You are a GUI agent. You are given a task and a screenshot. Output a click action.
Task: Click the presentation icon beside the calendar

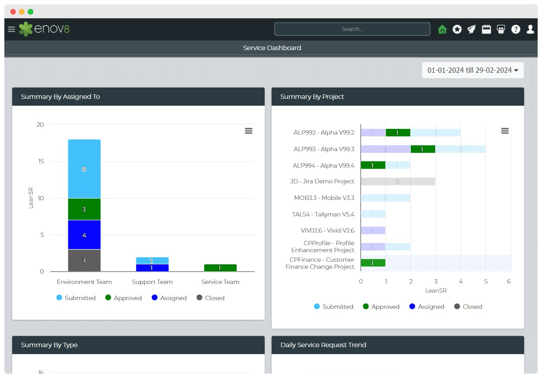pos(501,29)
